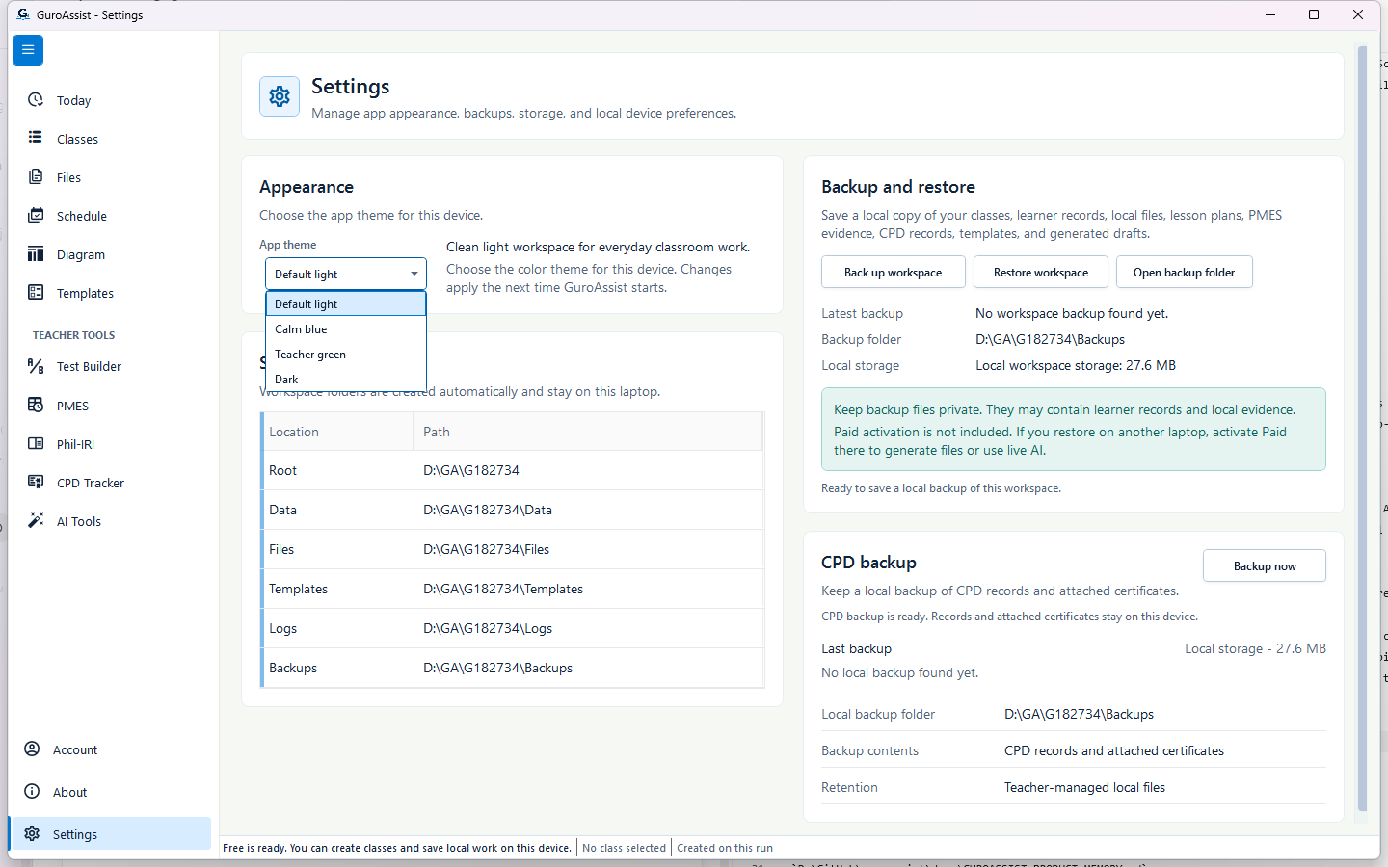Screen dimensions: 1388x867
Task: Click the Location column header
Action: (338, 432)
